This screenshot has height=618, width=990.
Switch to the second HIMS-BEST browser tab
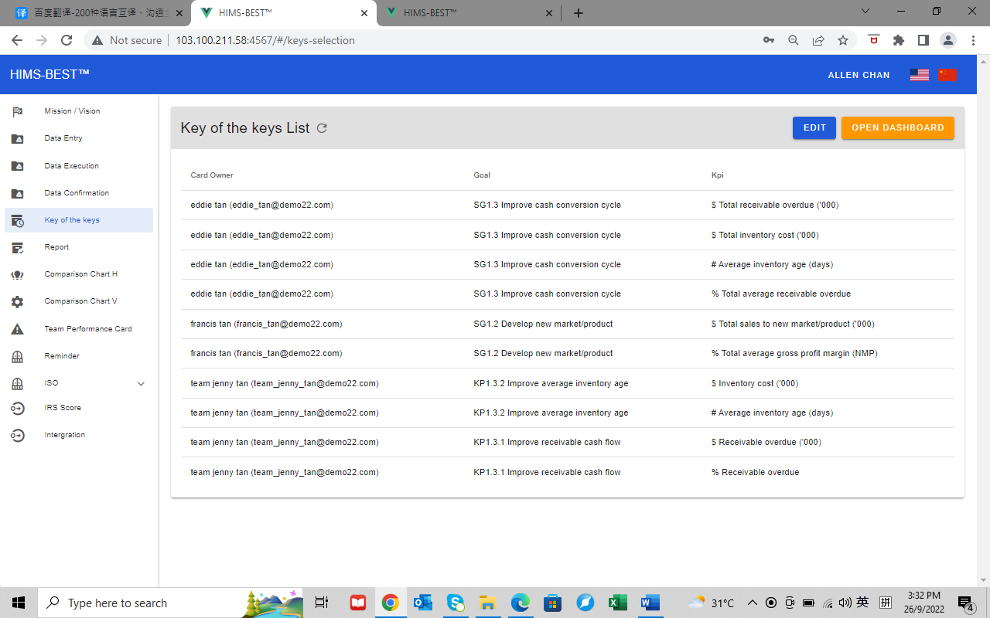[x=464, y=13]
